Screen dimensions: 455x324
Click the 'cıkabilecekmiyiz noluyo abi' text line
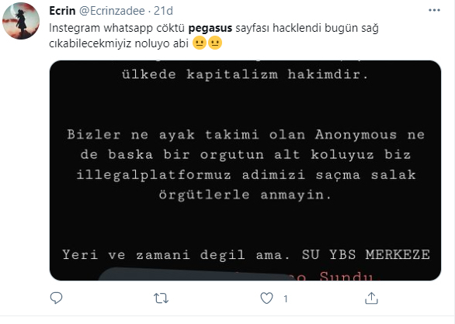point(119,43)
